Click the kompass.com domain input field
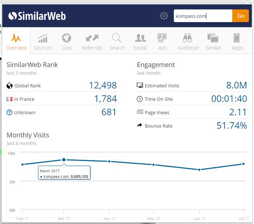The width and height of the screenshot is (254, 224). pos(202,16)
